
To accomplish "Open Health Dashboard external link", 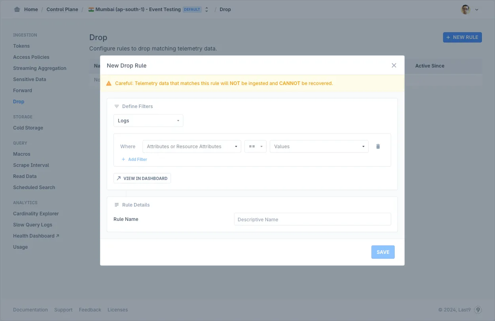I will 36,236.
